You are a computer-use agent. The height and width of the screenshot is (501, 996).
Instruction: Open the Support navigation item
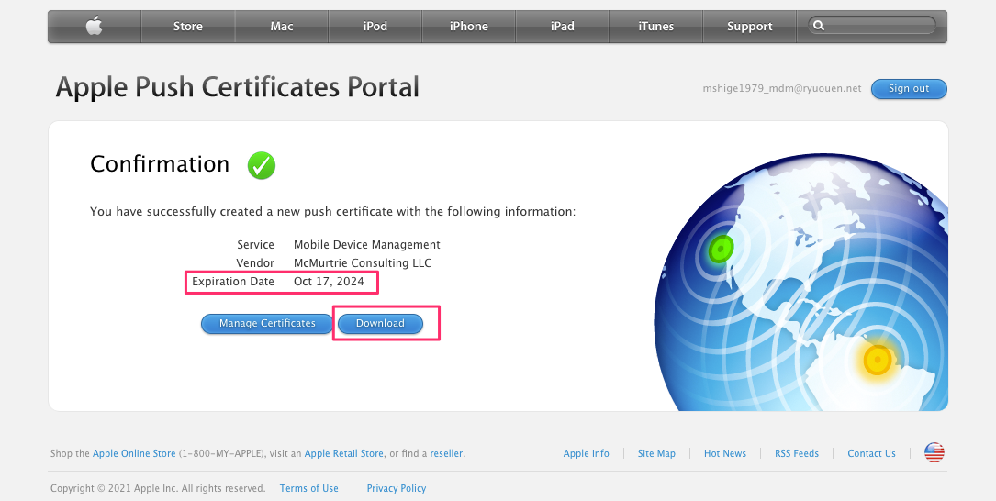click(750, 26)
